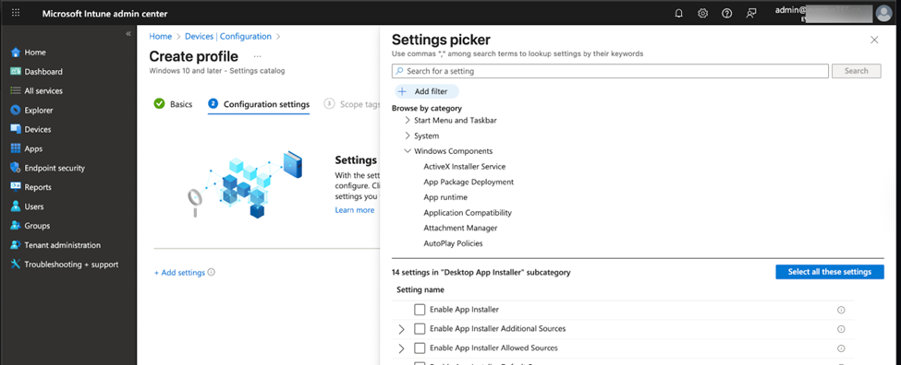The height and width of the screenshot is (365, 901).
Task: Click Home in the breadcrumb
Action: click(160, 36)
